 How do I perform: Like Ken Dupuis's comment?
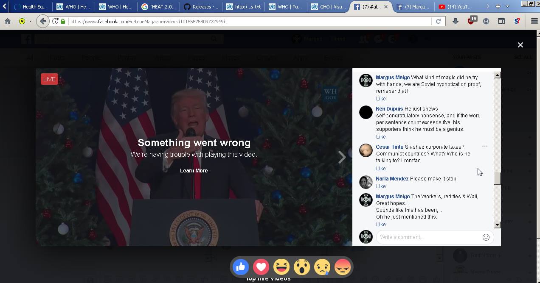[381, 137]
